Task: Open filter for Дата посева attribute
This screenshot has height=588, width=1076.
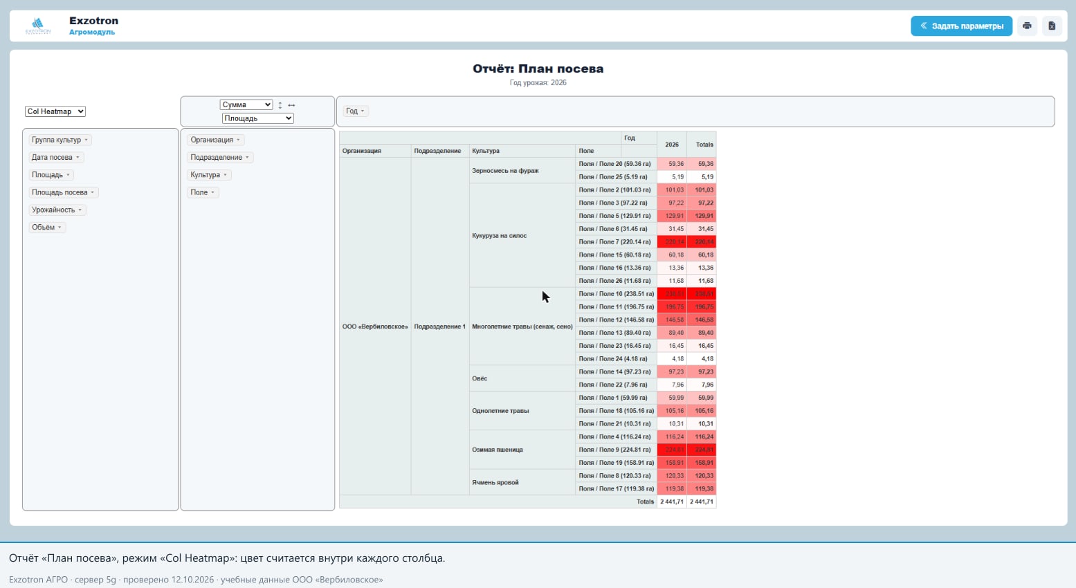Action: click(x=77, y=158)
